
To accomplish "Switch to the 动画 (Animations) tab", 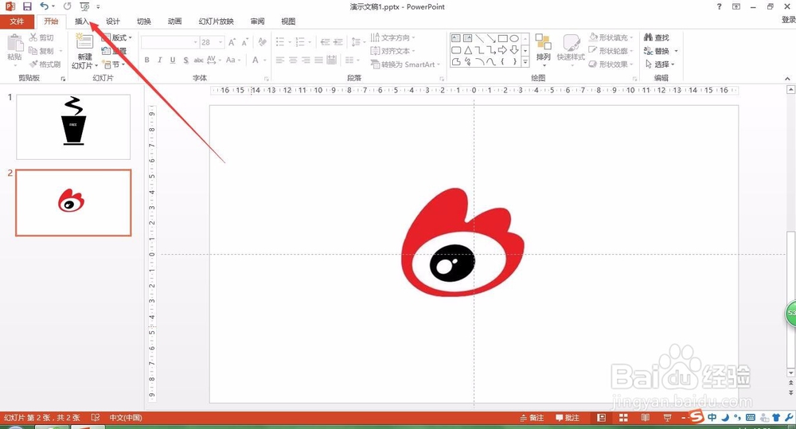I will click(174, 21).
